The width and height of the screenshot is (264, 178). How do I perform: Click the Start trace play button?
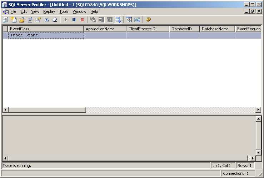tap(66, 20)
